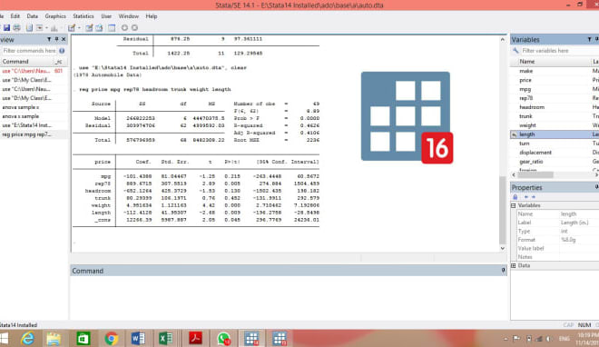Viewport: 599px width, 347px height.
Task: Toggle the Properties lock icon
Action: (x=515, y=197)
